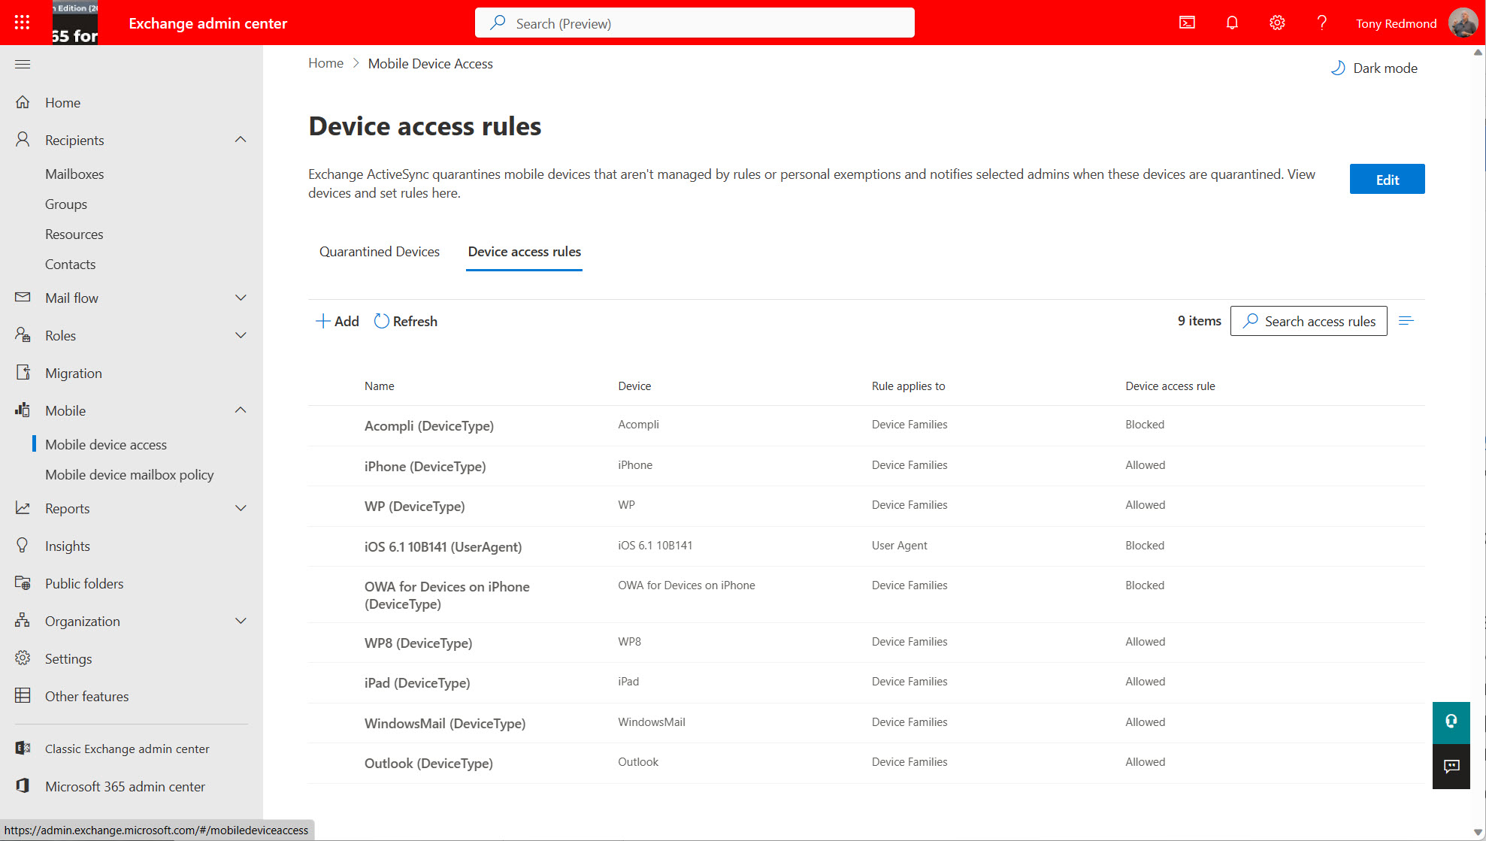Expand the Roles section chevron

pos(241,335)
